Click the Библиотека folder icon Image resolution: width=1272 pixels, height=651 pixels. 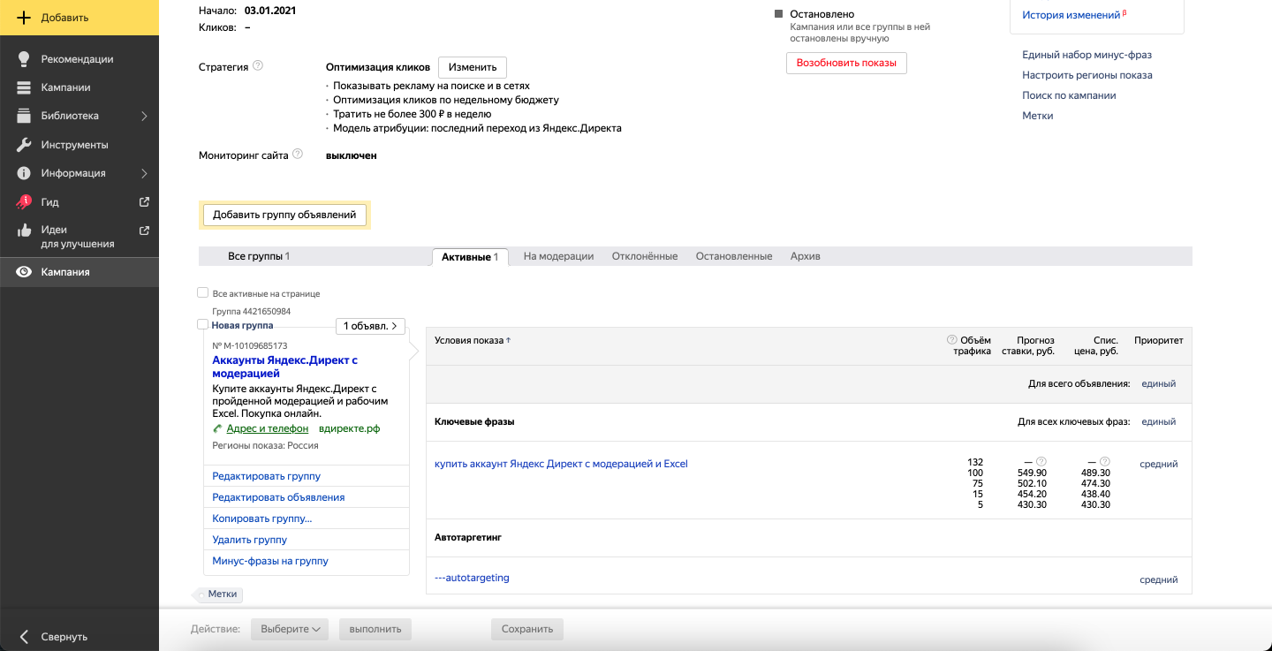[24, 116]
